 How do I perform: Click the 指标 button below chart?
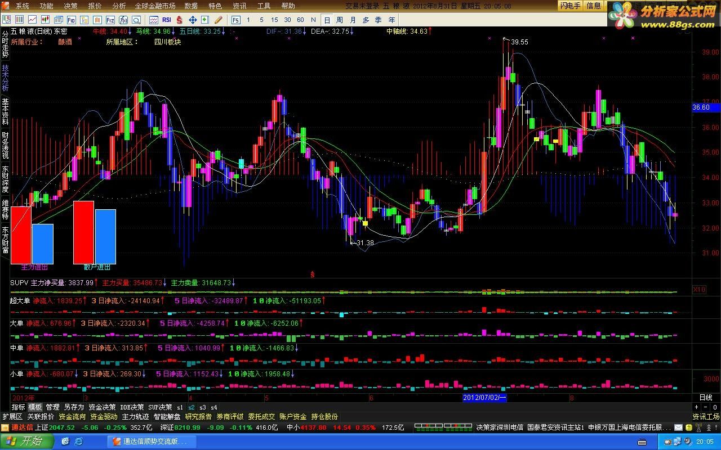[18, 407]
